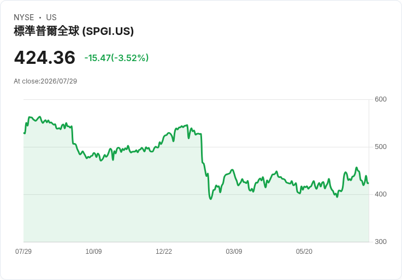Click the final data point on chart line
The width and height of the screenshot is (402, 280).
pos(368,183)
